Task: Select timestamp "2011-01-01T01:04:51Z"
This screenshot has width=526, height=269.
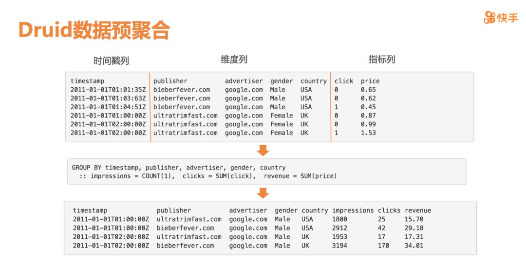Action: (108, 107)
